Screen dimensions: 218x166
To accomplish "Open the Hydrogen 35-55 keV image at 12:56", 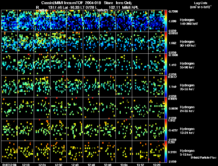I will coord(107,86).
